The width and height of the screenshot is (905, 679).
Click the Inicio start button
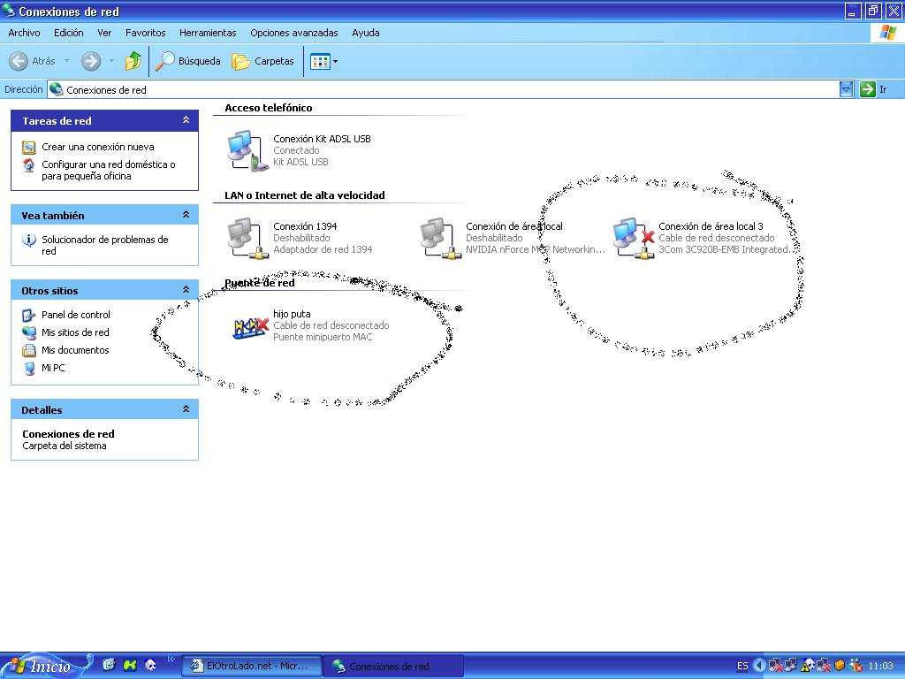[46, 667]
